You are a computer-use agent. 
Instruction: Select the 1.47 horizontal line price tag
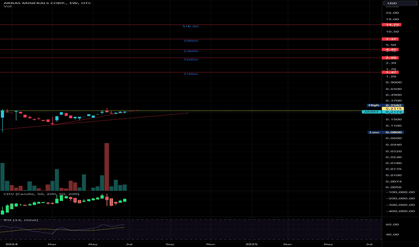click(390, 72)
